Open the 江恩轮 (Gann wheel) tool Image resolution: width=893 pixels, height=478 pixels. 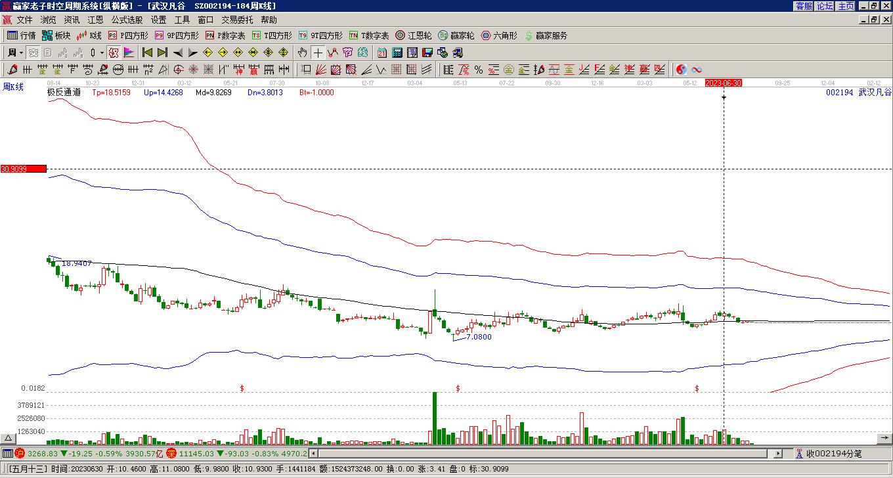(413, 35)
